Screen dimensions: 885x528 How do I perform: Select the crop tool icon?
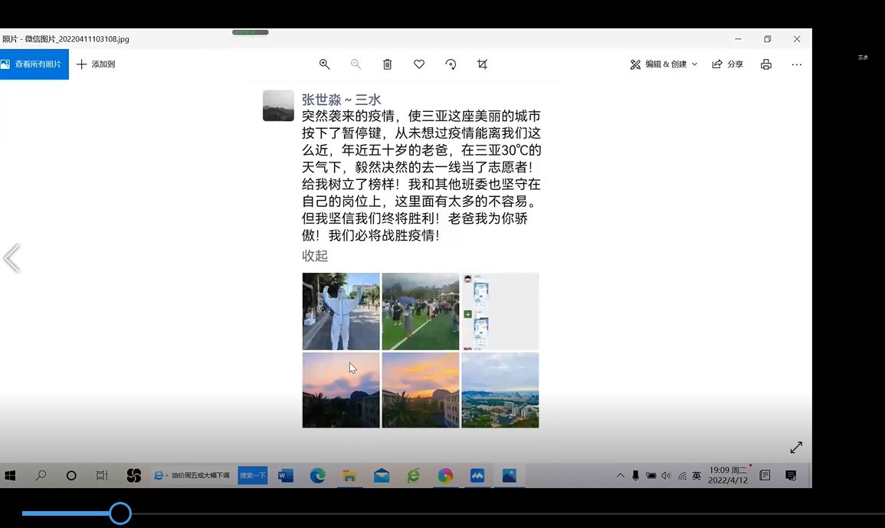[482, 64]
